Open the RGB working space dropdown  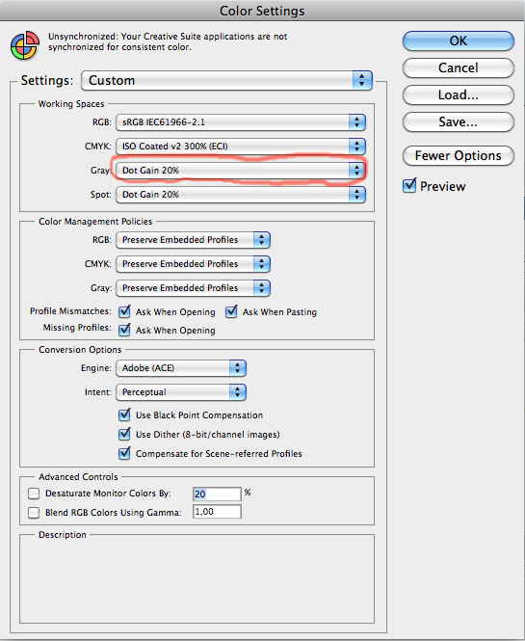[241, 122]
